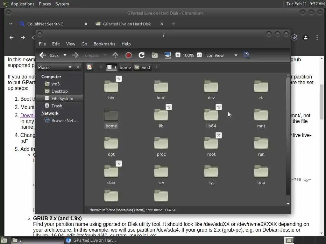Select the sbin folder icon
Viewport: 326px width, 244px height.
111,172
